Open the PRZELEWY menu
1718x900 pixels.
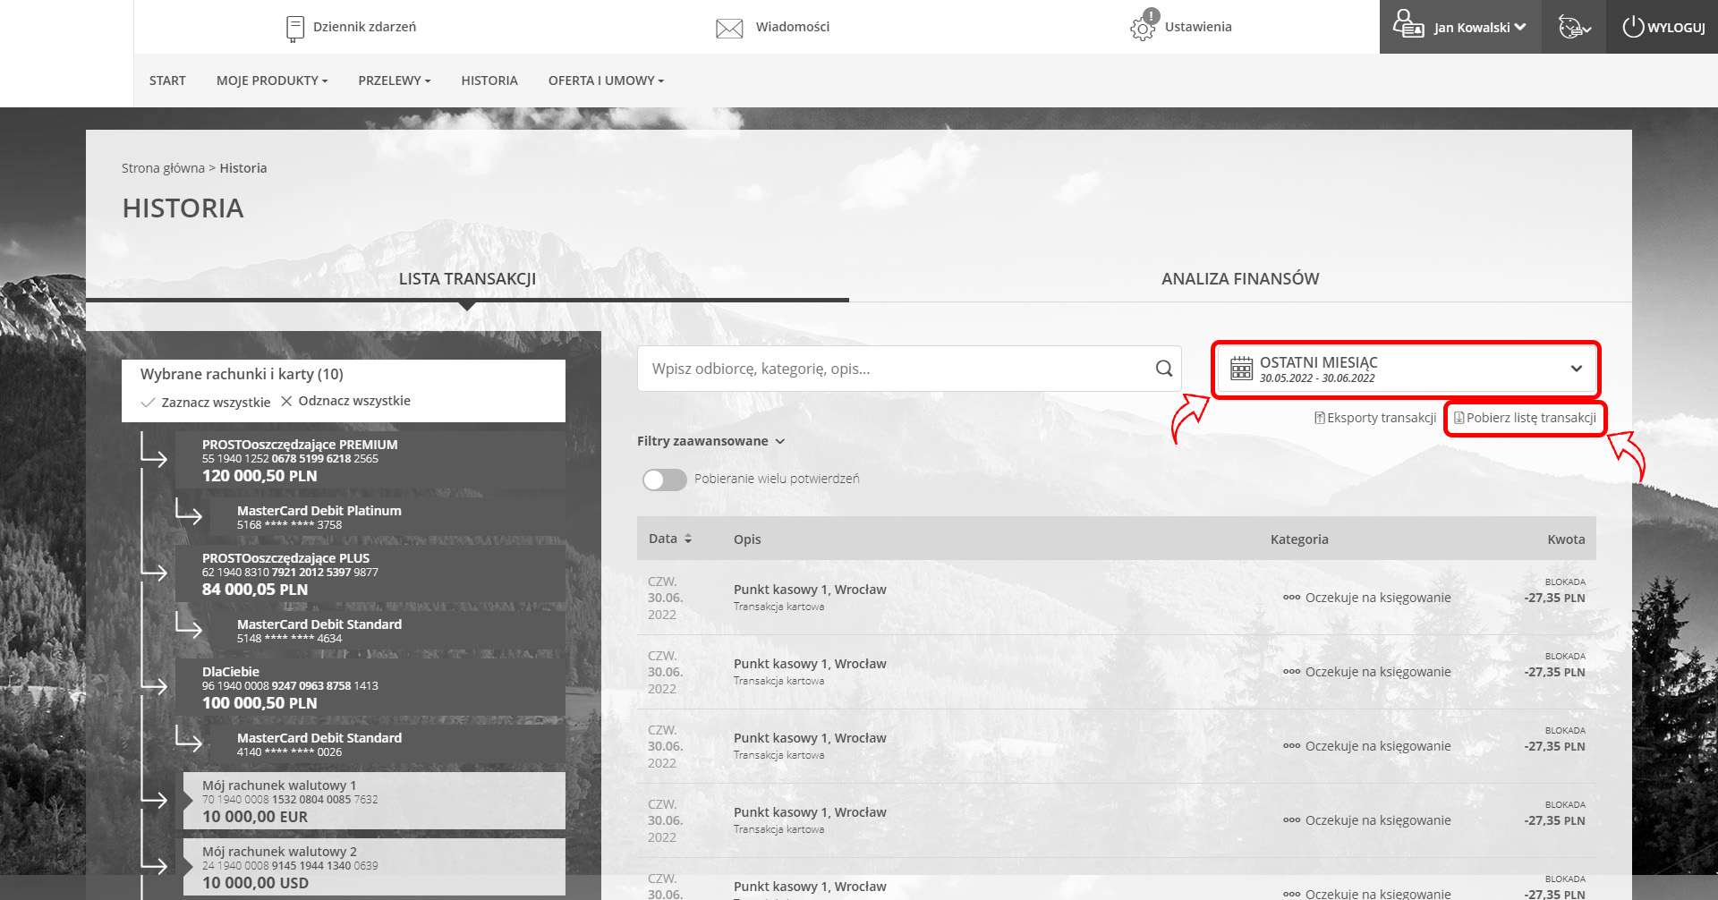pyautogui.click(x=394, y=81)
